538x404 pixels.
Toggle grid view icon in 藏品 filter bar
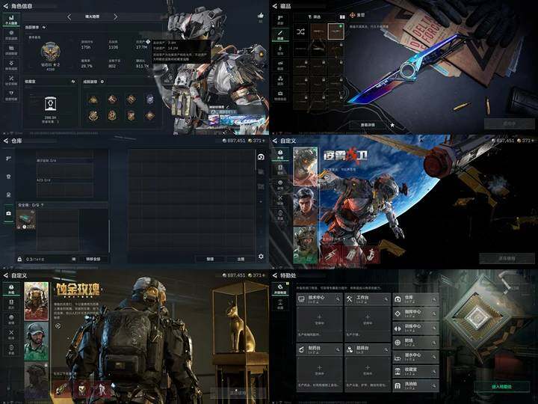coord(342,16)
